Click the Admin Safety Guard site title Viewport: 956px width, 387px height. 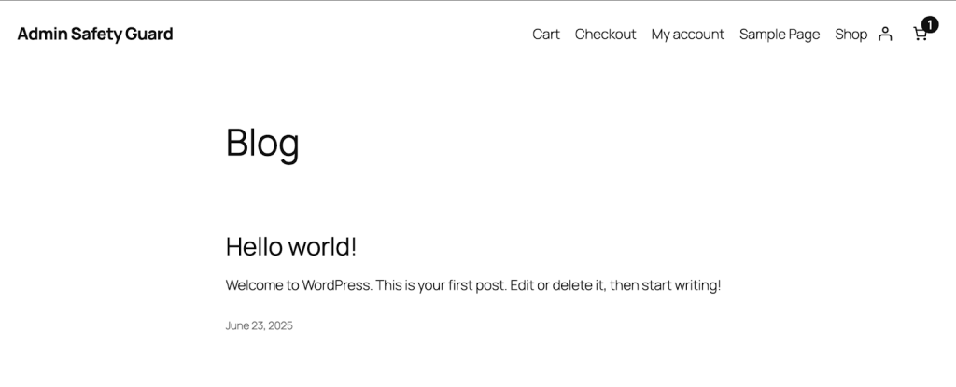click(94, 35)
